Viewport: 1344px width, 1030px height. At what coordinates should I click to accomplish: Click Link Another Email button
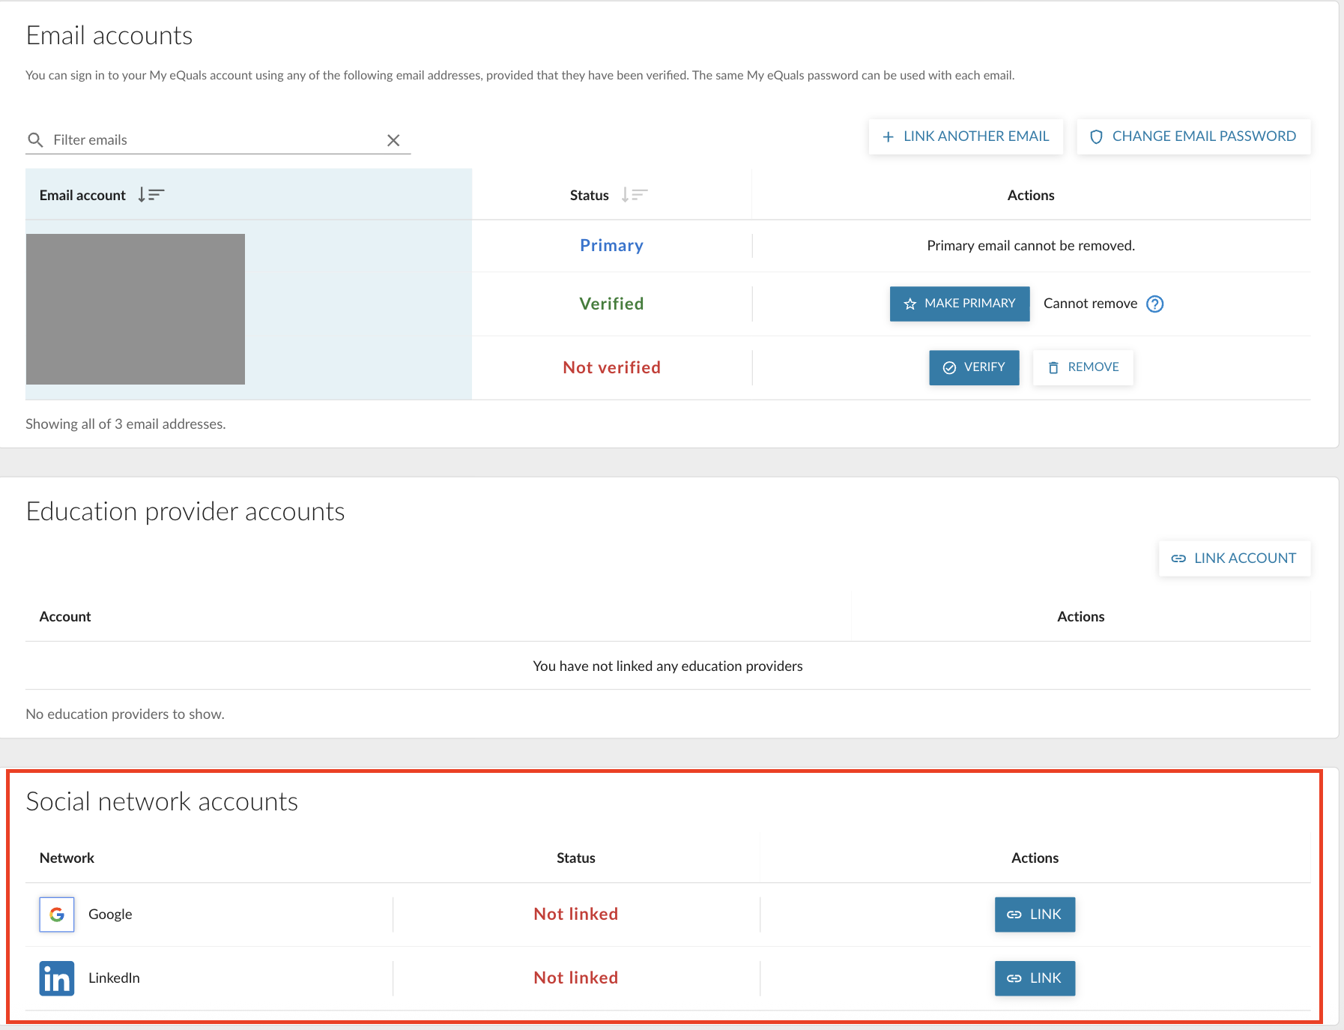[x=966, y=136]
